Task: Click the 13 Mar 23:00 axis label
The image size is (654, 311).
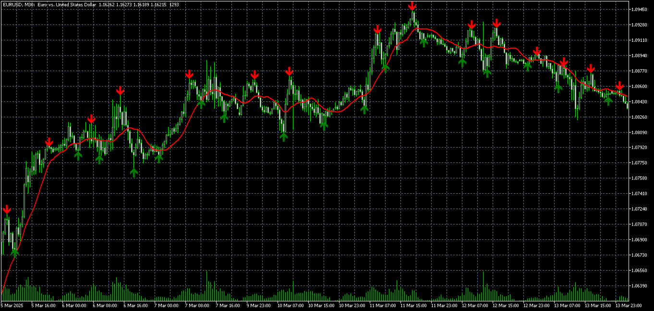Action: (x=629, y=305)
